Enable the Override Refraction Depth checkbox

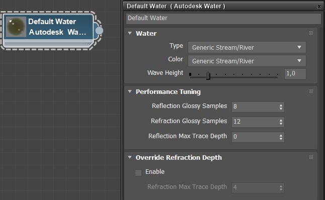coord(138,172)
